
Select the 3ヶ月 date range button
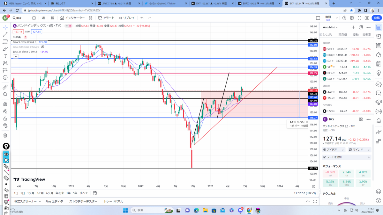coord(40,193)
